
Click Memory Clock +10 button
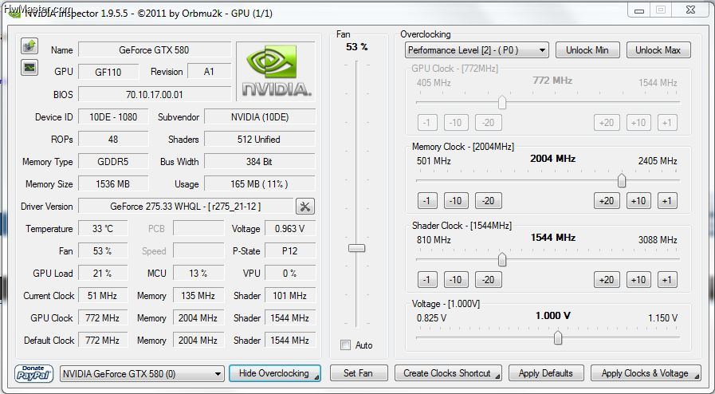pyautogui.click(x=638, y=201)
